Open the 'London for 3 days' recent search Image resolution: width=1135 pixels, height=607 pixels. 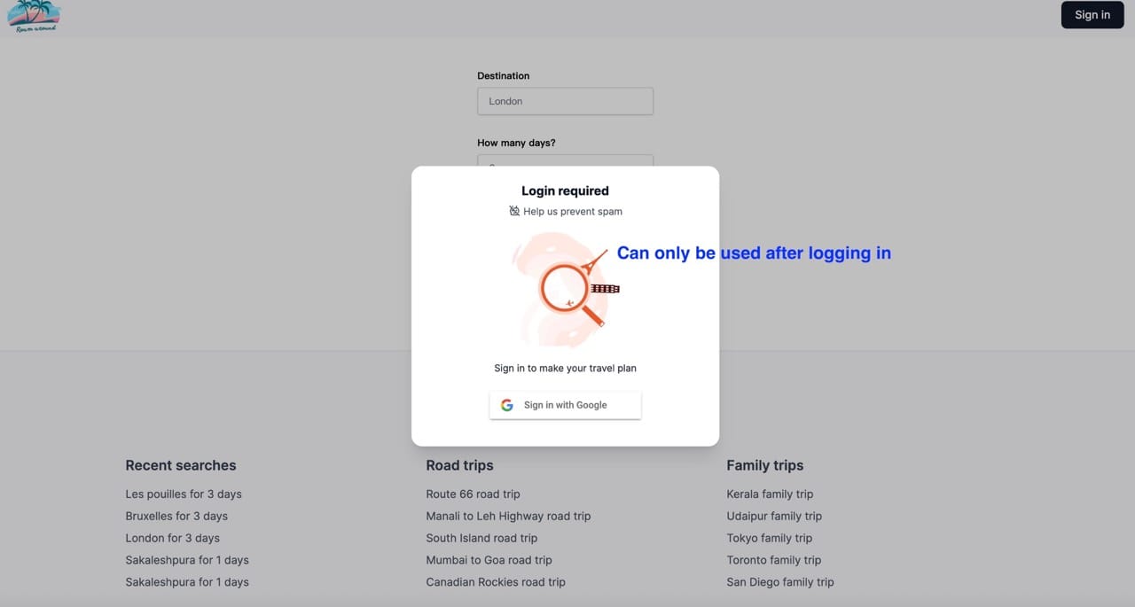tap(172, 538)
